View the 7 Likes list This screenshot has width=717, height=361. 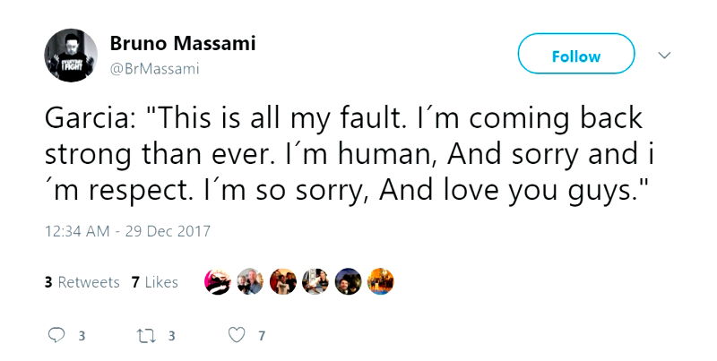(154, 282)
